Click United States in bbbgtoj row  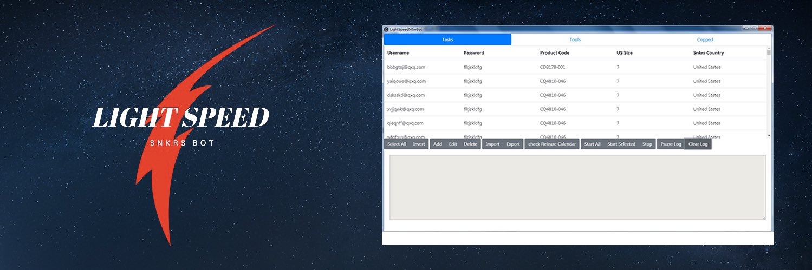pos(707,67)
